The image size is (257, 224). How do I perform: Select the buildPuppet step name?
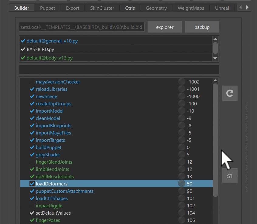[x=49, y=148]
